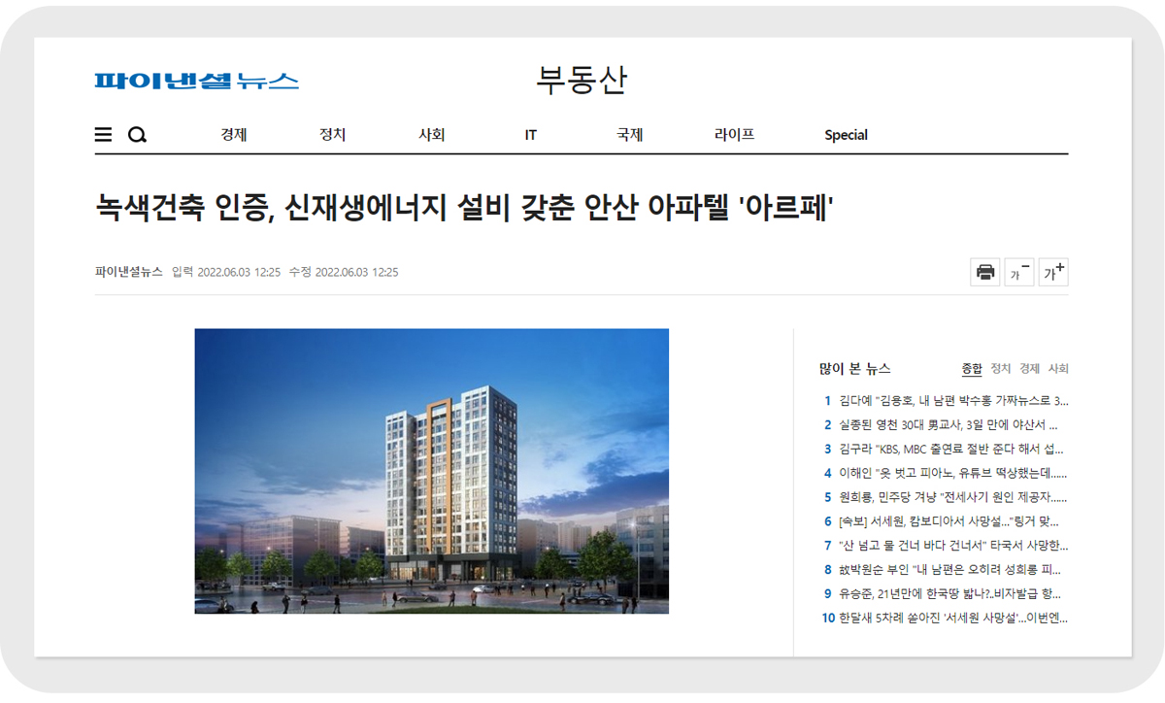Click the 파이낸셜뉴스 logo
1165x703 pixels.
(x=196, y=82)
